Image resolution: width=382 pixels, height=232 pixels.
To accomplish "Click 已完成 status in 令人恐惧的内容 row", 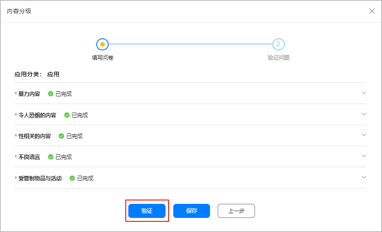I will click(x=80, y=115).
